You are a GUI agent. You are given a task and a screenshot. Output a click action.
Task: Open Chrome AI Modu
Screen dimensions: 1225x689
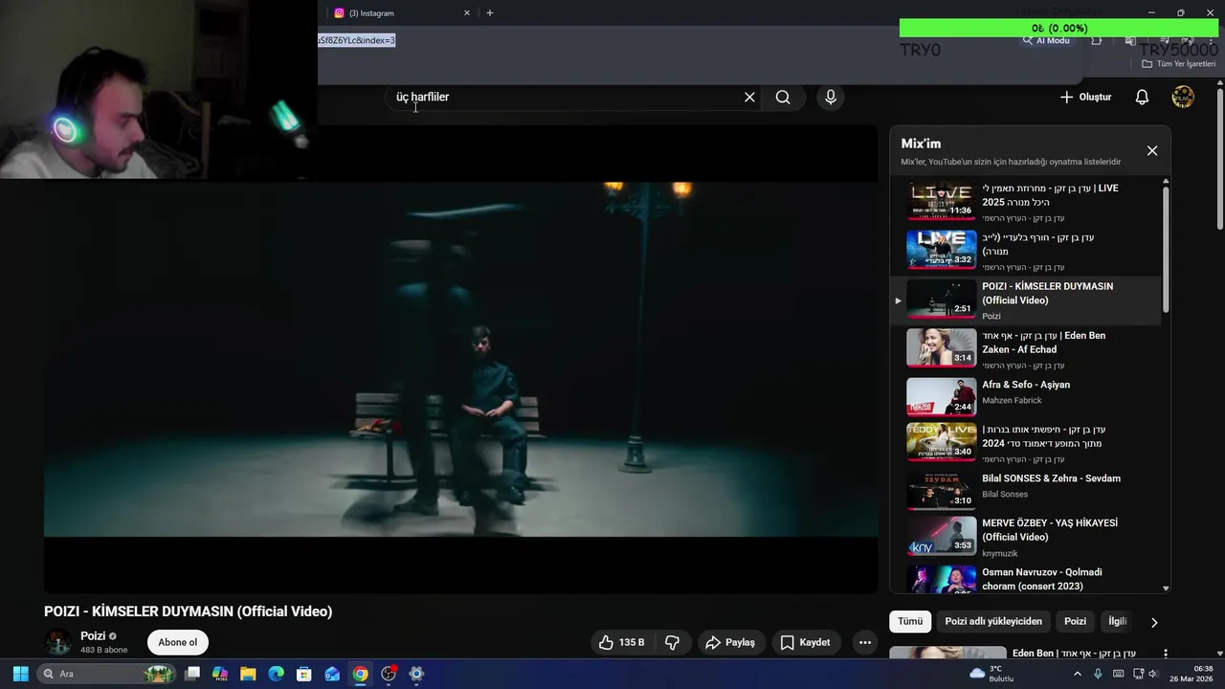coord(1046,40)
